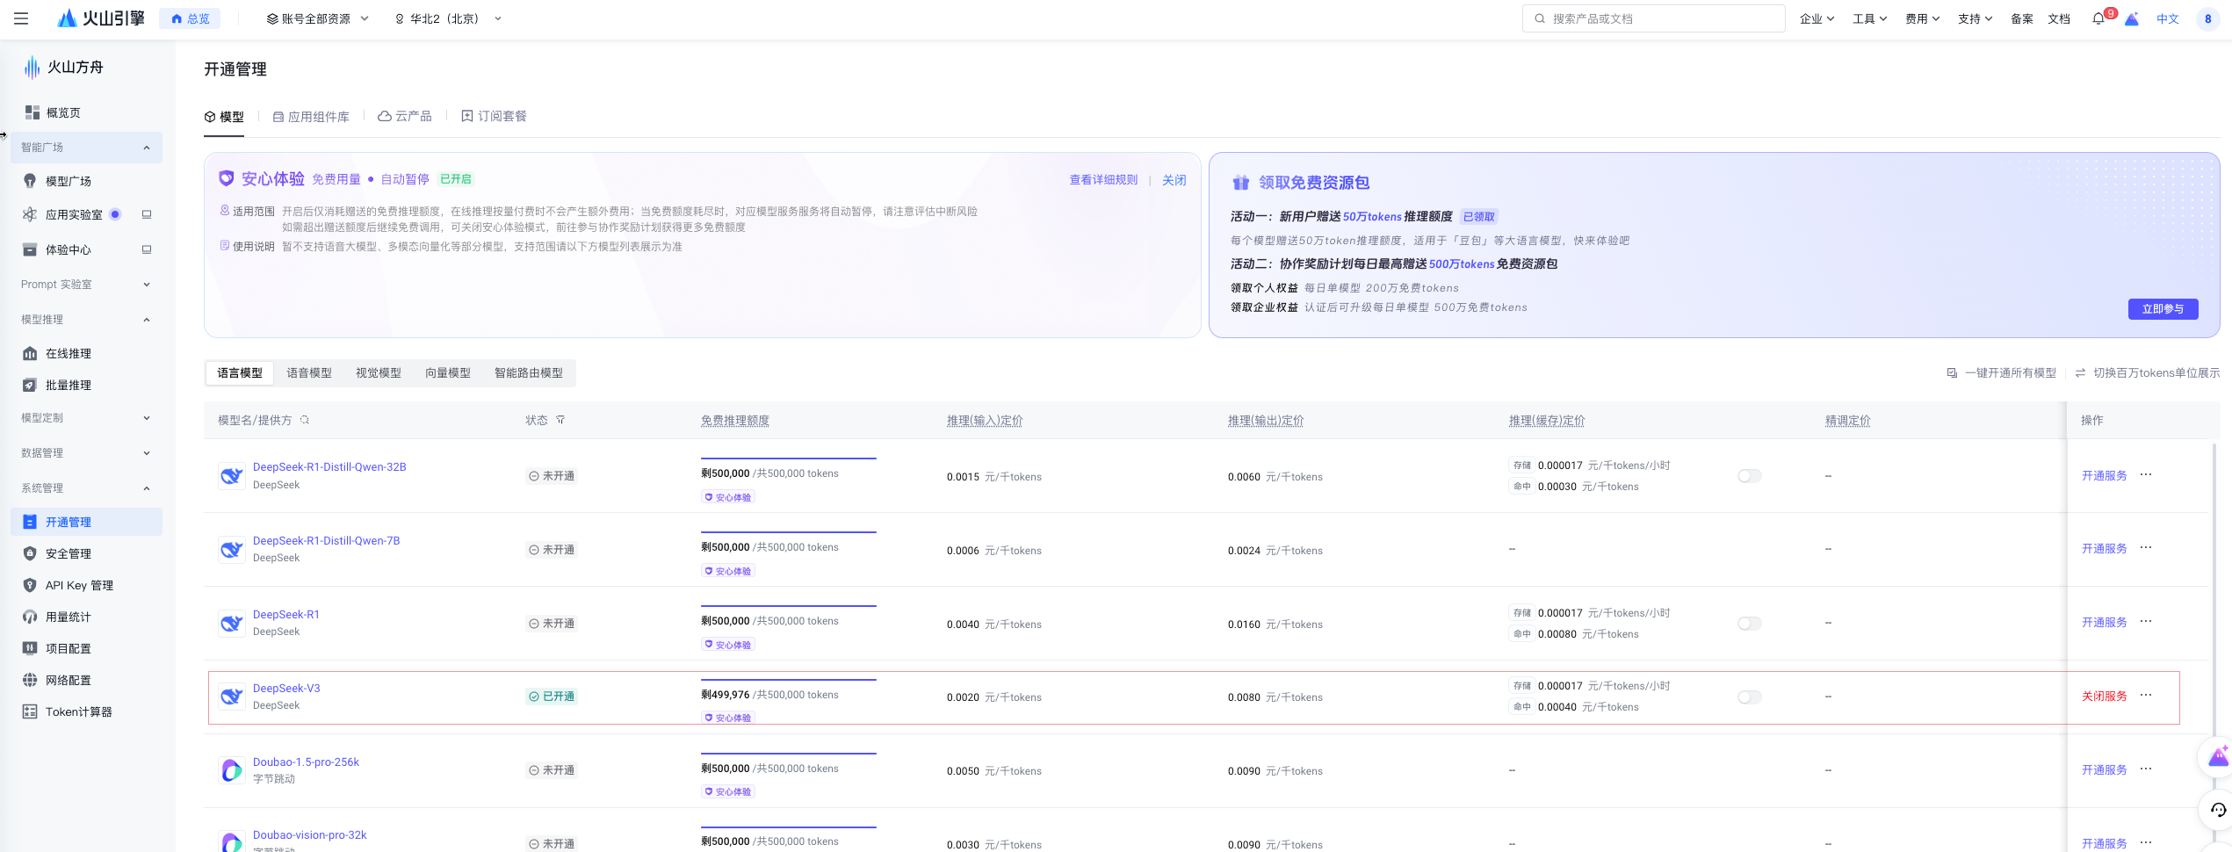Collapse the 智能广场 sidebar section
The width and height of the screenshot is (2232, 852).
[86, 148]
